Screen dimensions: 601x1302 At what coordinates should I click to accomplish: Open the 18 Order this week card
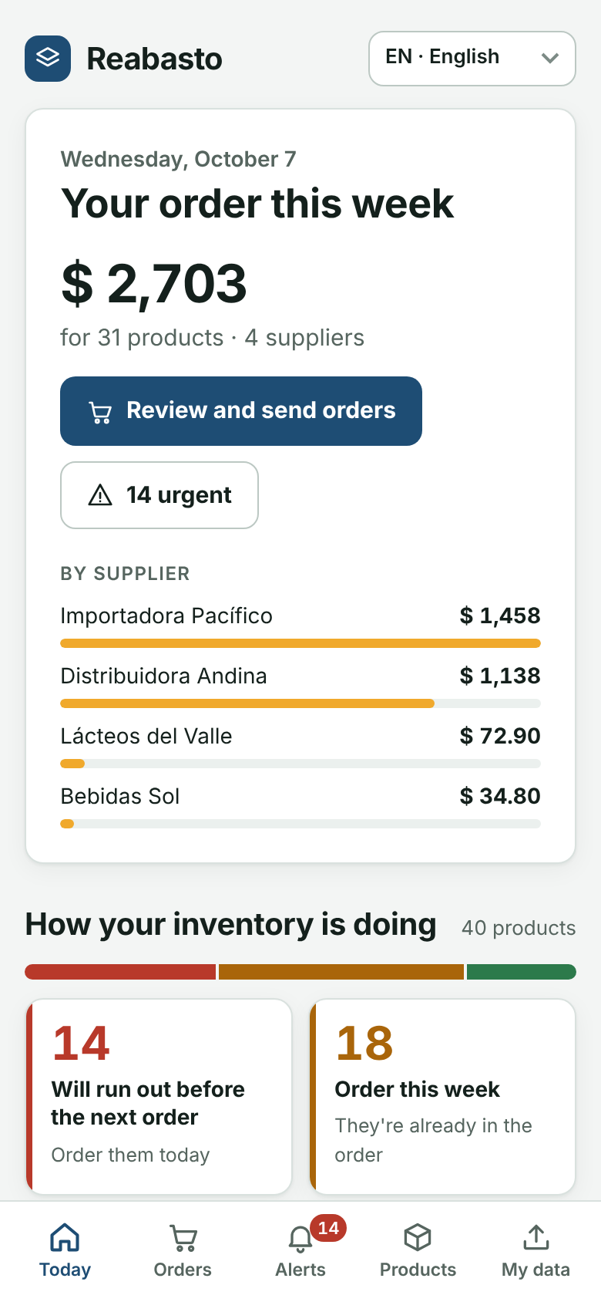[x=442, y=1097]
